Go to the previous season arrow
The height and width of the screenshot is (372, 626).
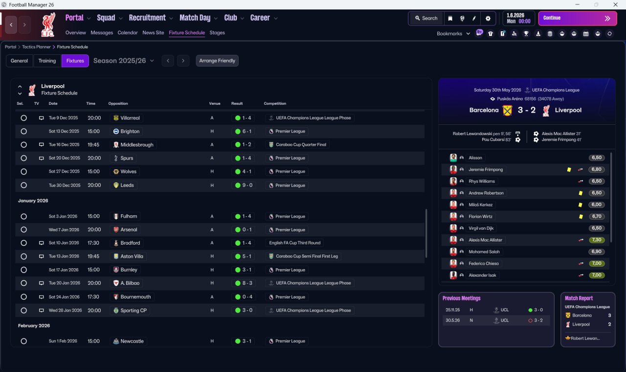pyautogui.click(x=168, y=61)
